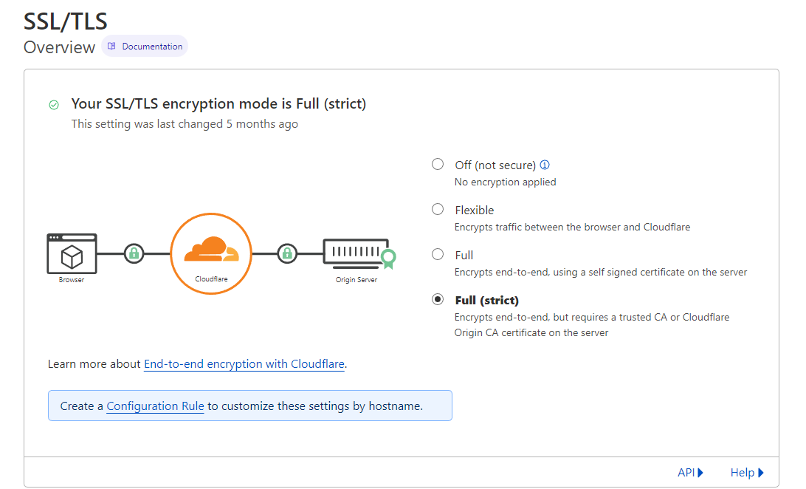Screen dimensions: 806x489
Task: Expand the Help section
Action: 747,473
